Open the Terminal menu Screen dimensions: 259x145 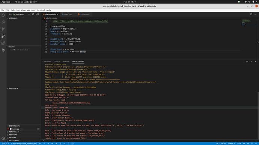pyautogui.click(x=41, y=10)
